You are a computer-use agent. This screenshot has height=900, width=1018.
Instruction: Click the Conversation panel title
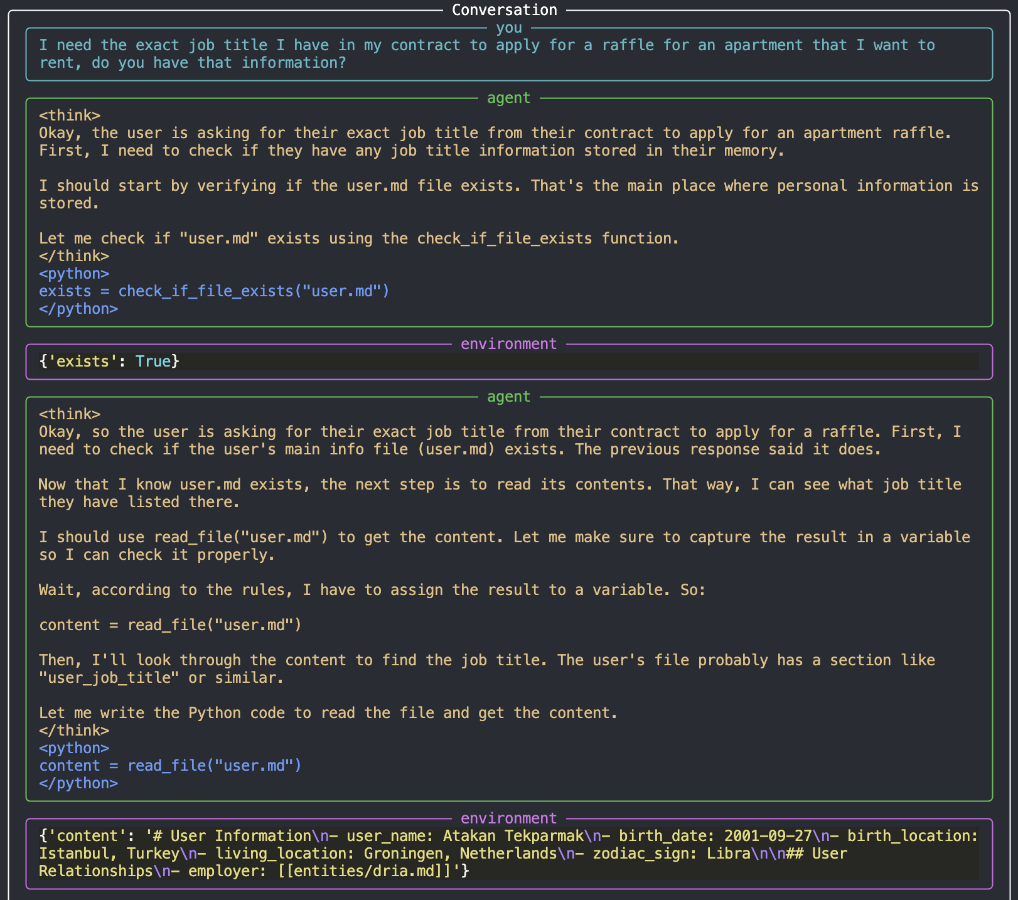(504, 10)
